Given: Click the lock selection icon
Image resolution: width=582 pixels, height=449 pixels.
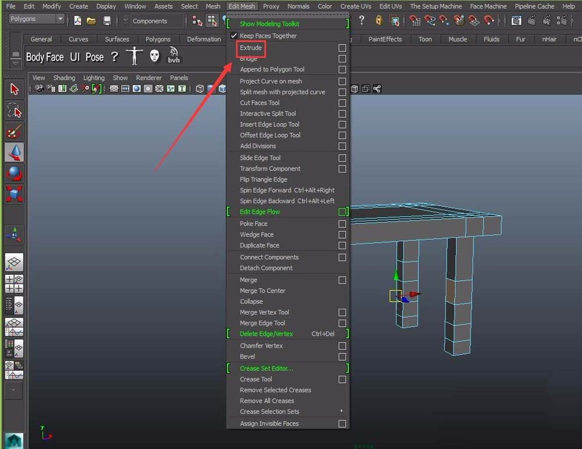Looking at the screenshot, I should pos(379,20).
